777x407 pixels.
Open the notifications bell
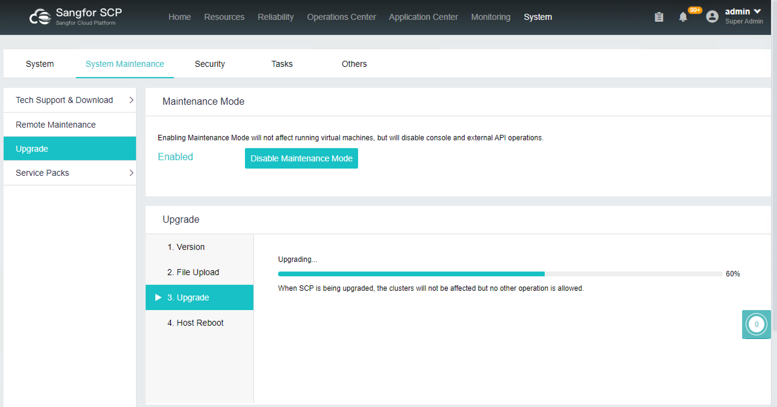683,17
